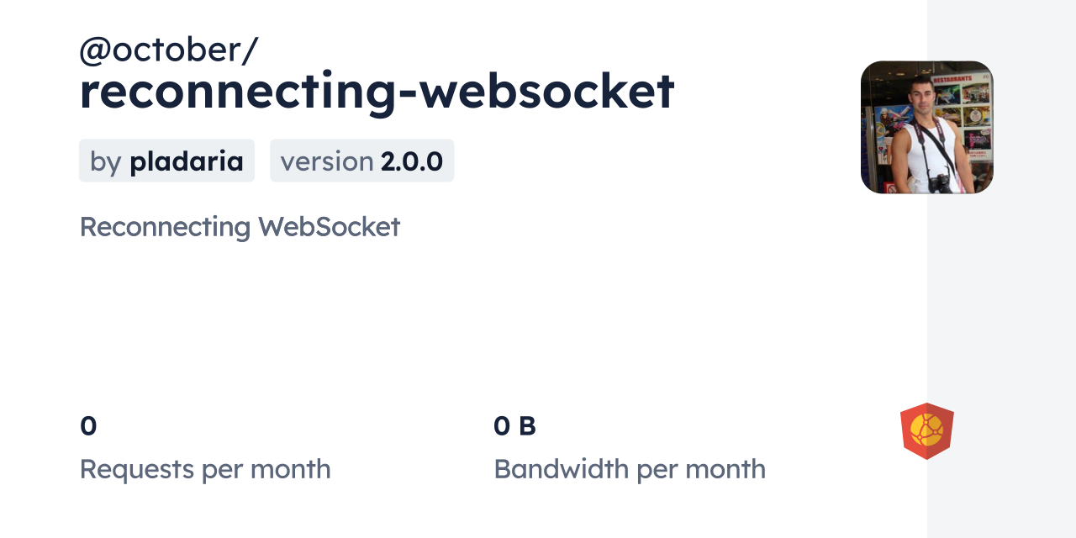Click the word "version" in the badge
The height and width of the screenshot is (538, 1076).
pos(326,161)
